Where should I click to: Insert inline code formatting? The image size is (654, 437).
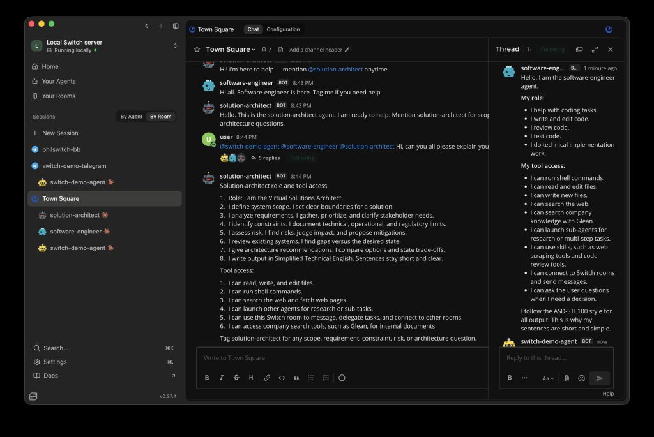point(282,378)
